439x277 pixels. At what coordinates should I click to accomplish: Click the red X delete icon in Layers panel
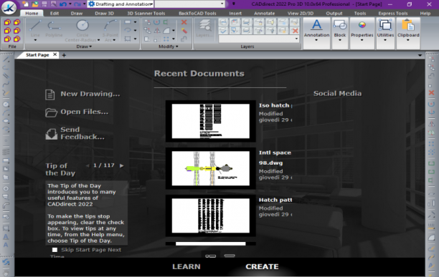pos(295,31)
